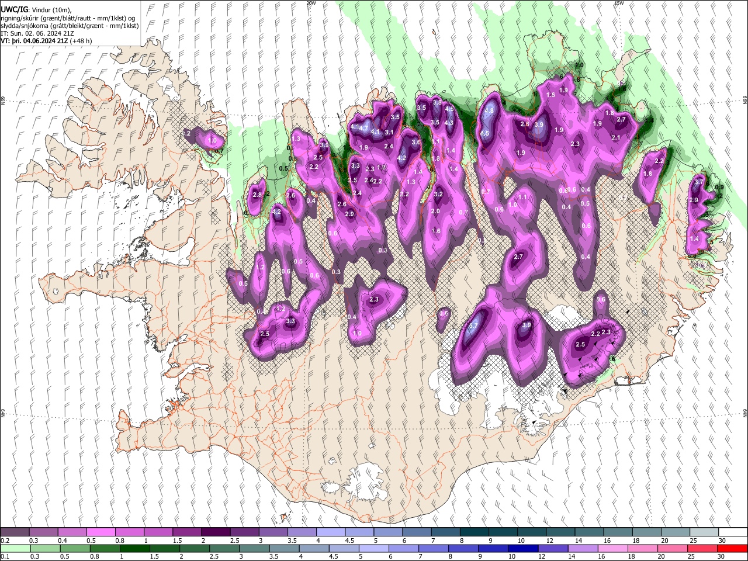Select the '20W' longitude label
This screenshot has width=748, height=561.
tap(311, 3)
